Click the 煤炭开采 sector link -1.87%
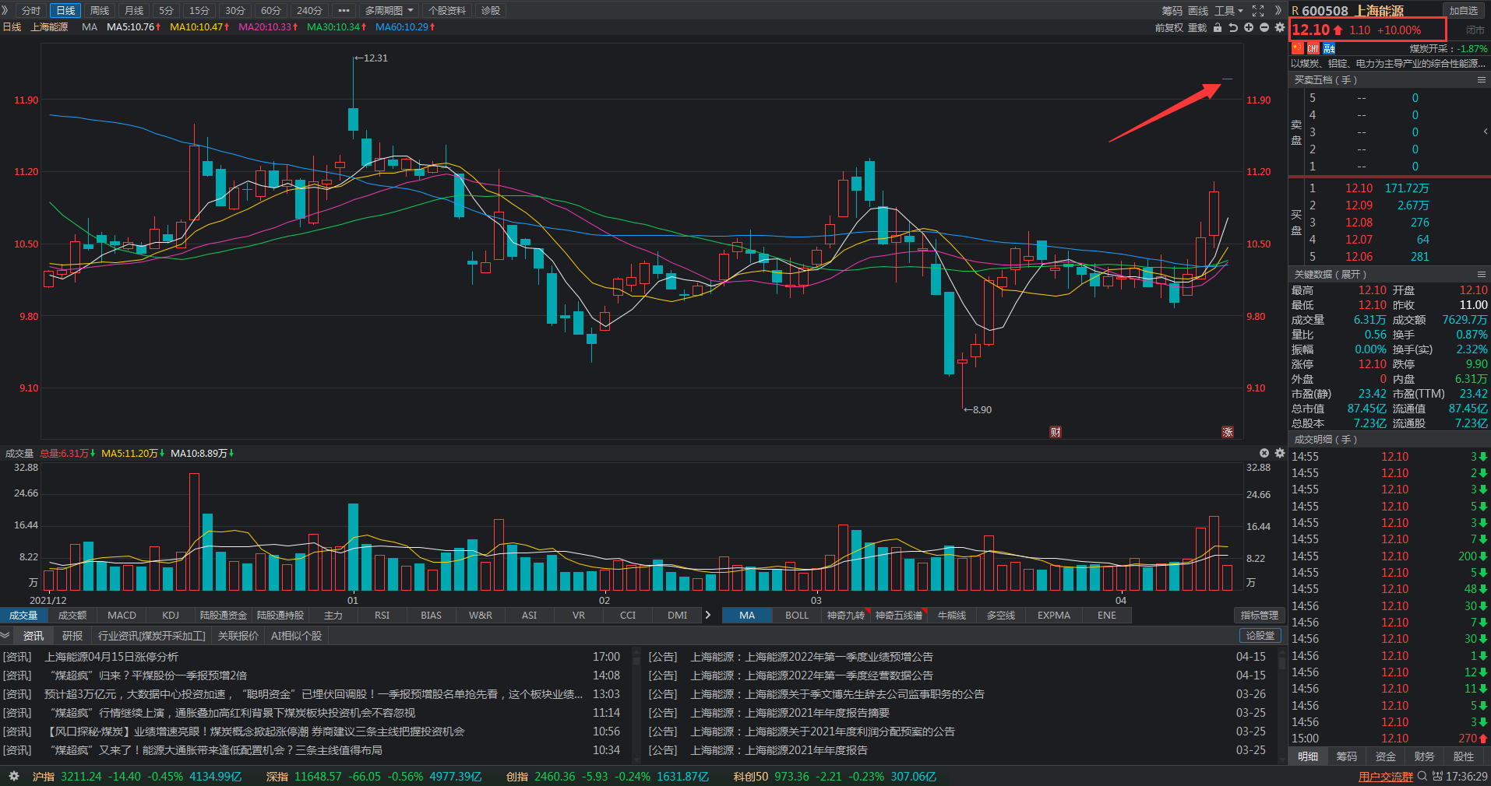The image size is (1491, 786). [1448, 48]
